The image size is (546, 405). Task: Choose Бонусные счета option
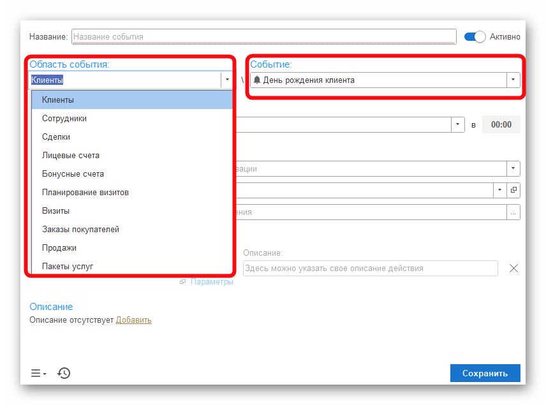(73, 174)
